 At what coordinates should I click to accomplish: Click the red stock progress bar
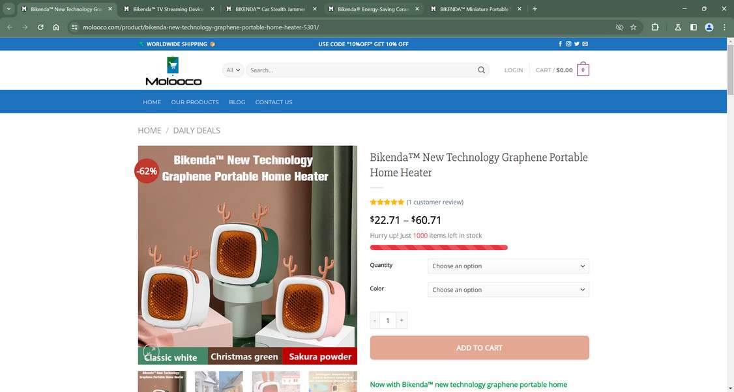click(x=439, y=247)
